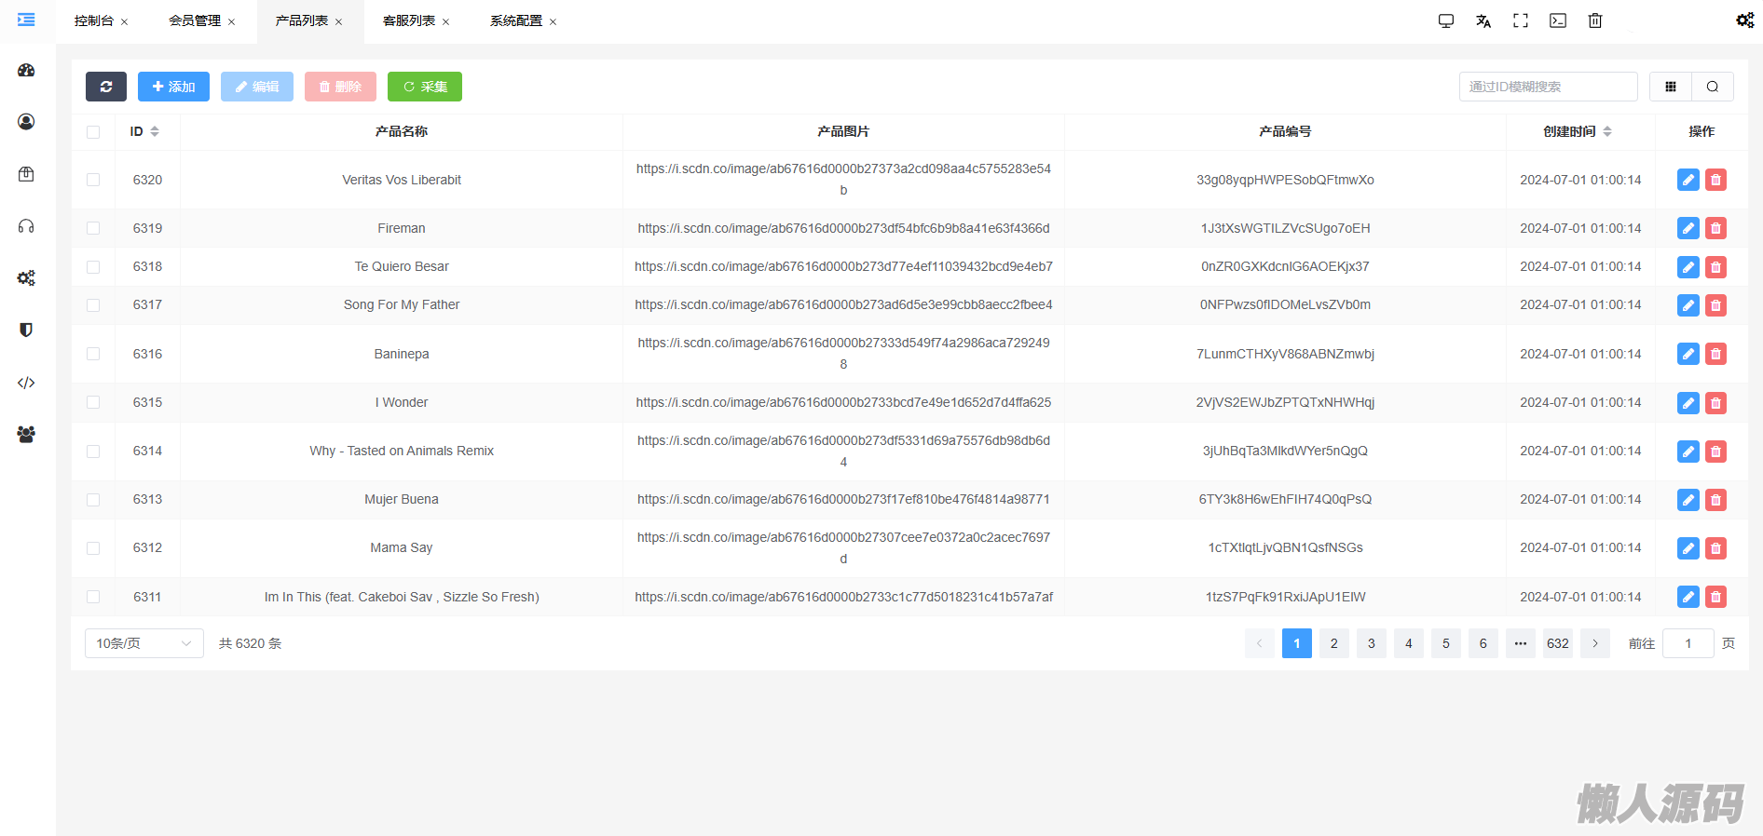Open the 系统配置 tab
The width and height of the screenshot is (1763, 836).
pos(516,20)
